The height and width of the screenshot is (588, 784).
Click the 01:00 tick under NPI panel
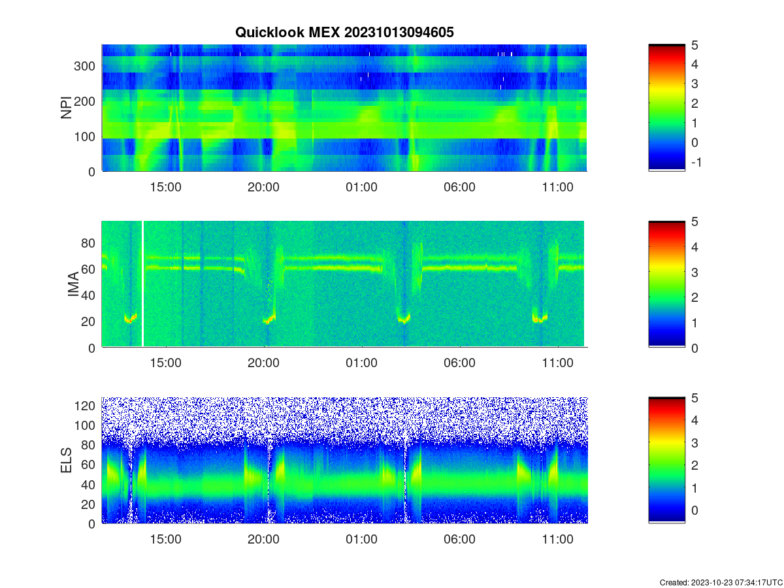coord(362,186)
